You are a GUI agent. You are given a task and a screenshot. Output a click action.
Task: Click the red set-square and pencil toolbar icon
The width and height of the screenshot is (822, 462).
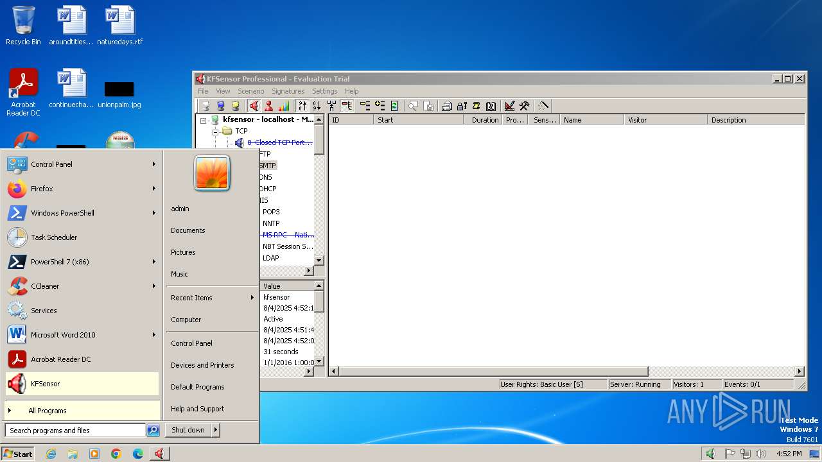coord(509,106)
